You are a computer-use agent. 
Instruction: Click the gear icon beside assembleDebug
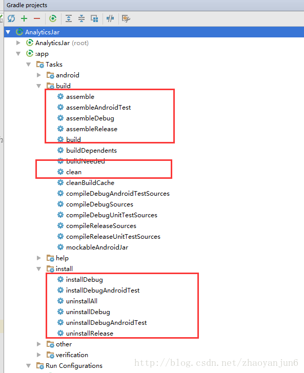pos(60,118)
